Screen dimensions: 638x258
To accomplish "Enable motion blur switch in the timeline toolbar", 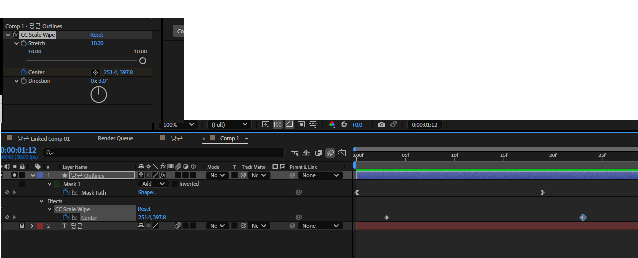I will coord(330,153).
